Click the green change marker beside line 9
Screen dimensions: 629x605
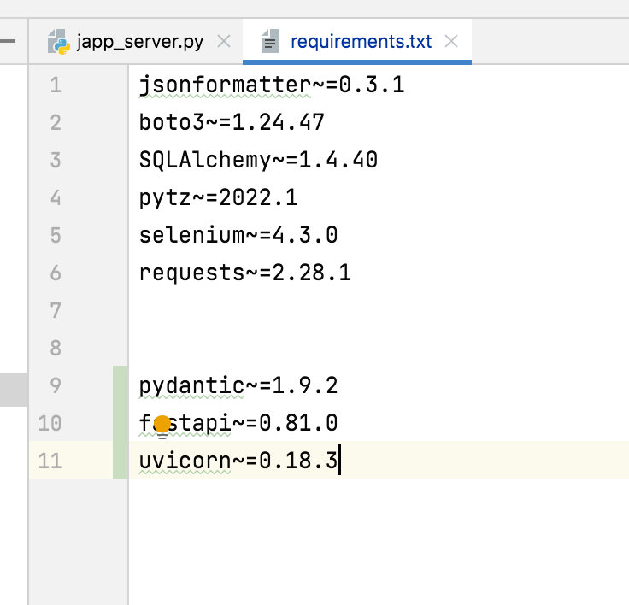[121, 385]
